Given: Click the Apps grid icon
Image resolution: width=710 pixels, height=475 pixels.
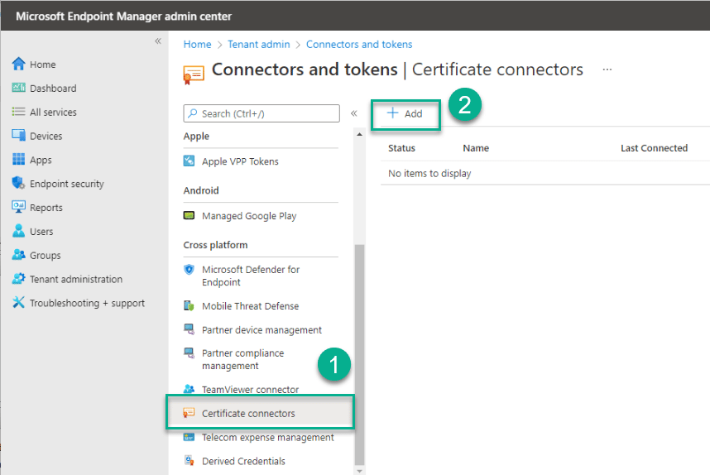Looking at the screenshot, I should click(x=18, y=160).
